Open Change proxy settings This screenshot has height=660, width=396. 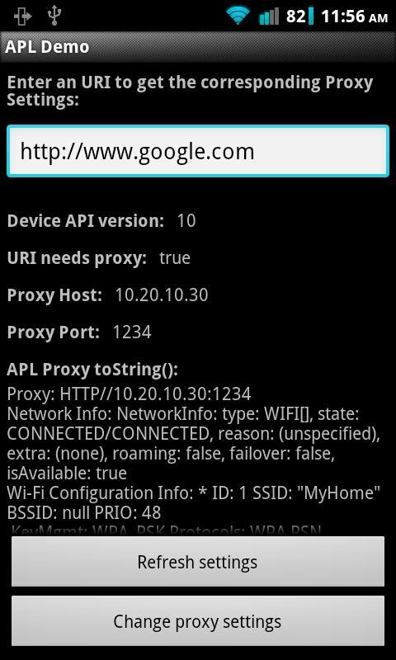coord(198,621)
